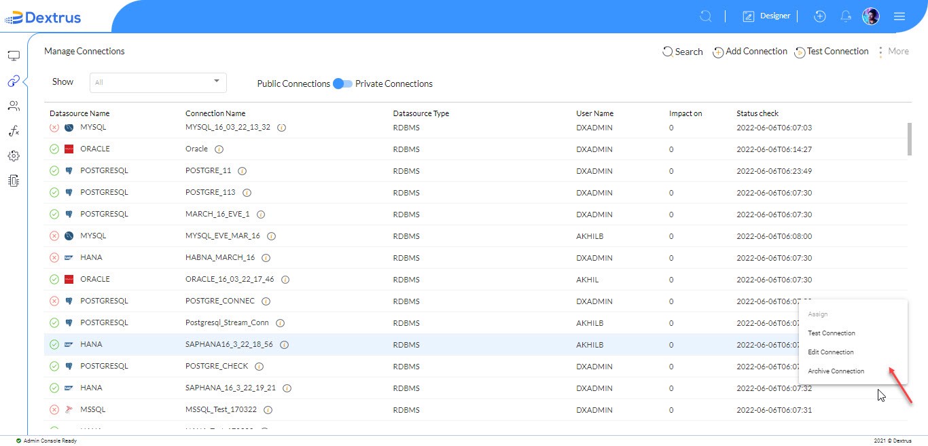This screenshot has height=446, width=928.
Task: Open monitor icon in left sidebar
Action: (x=14, y=56)
